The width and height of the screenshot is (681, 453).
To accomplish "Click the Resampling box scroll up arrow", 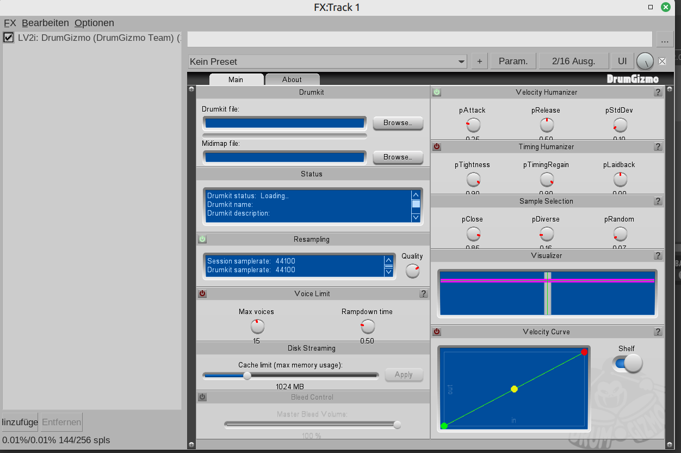I will (x=388, y=260).
